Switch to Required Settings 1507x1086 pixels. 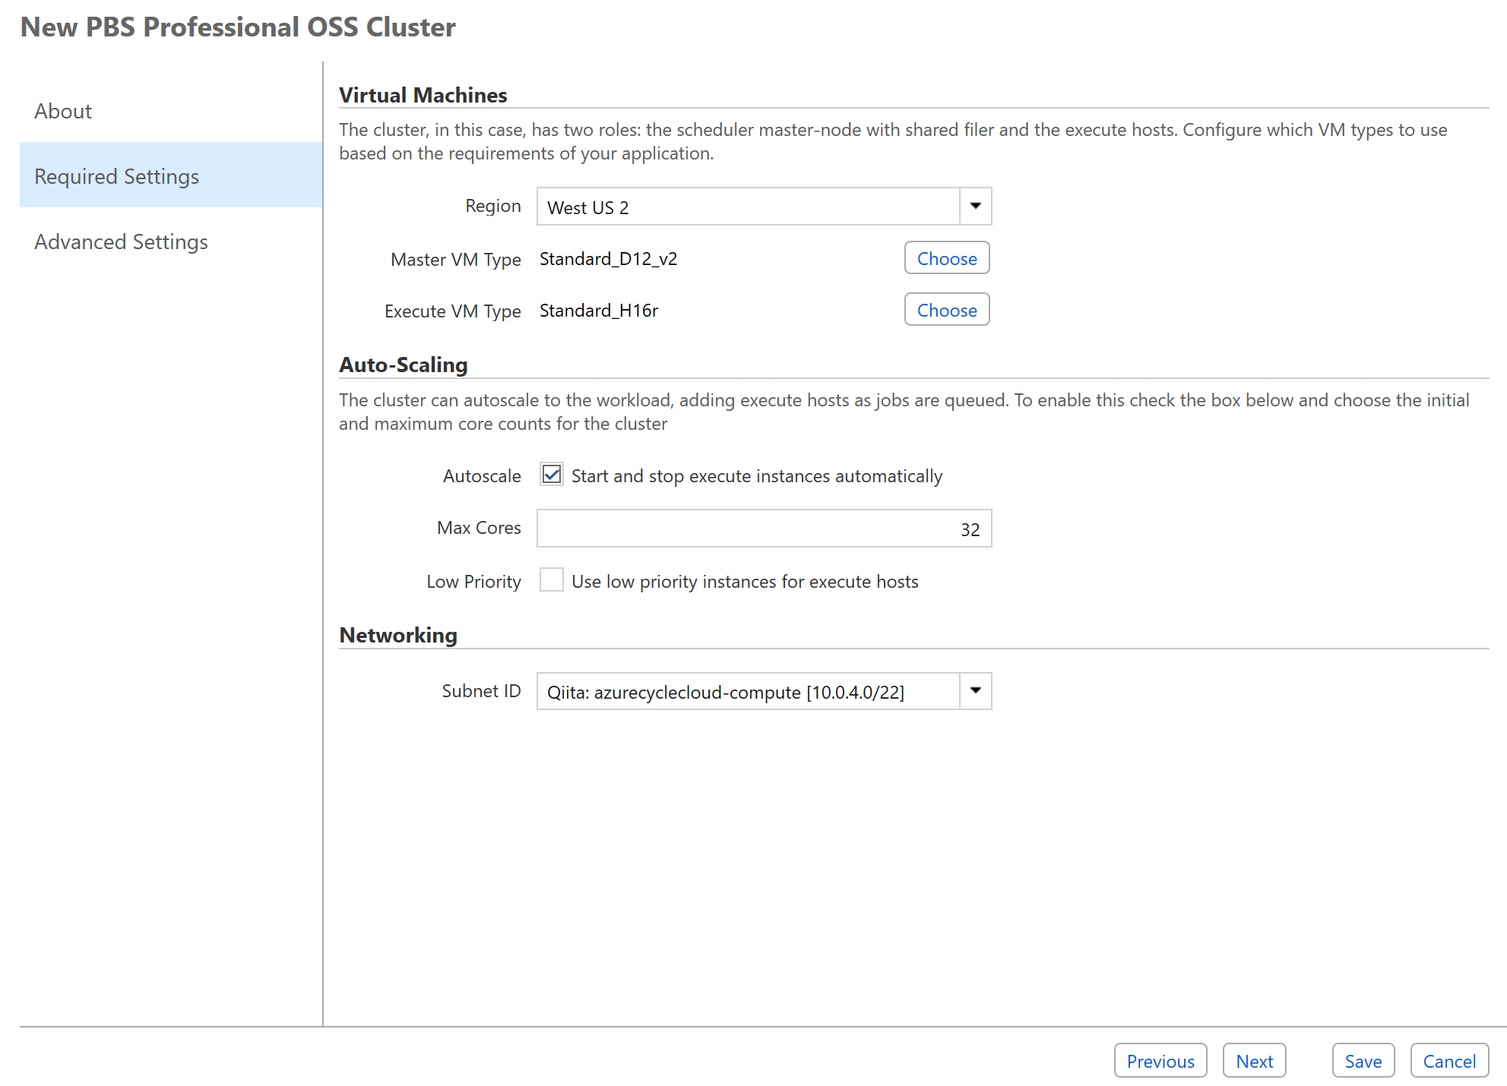pyautogui.click(x=116, y=175)
